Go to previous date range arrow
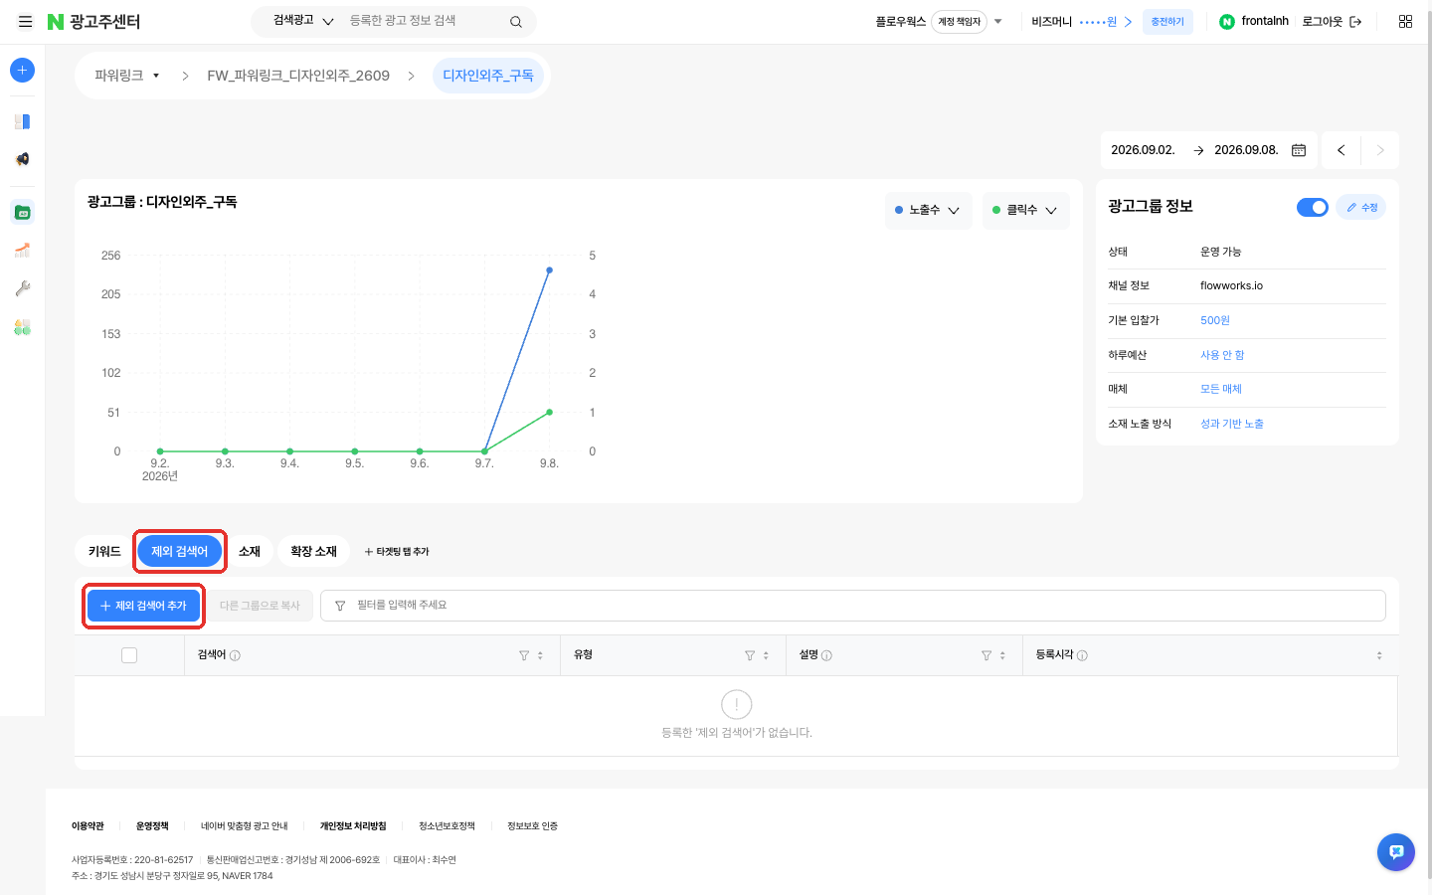This screenshot has height=895, width=1432. pos(1341,150)
